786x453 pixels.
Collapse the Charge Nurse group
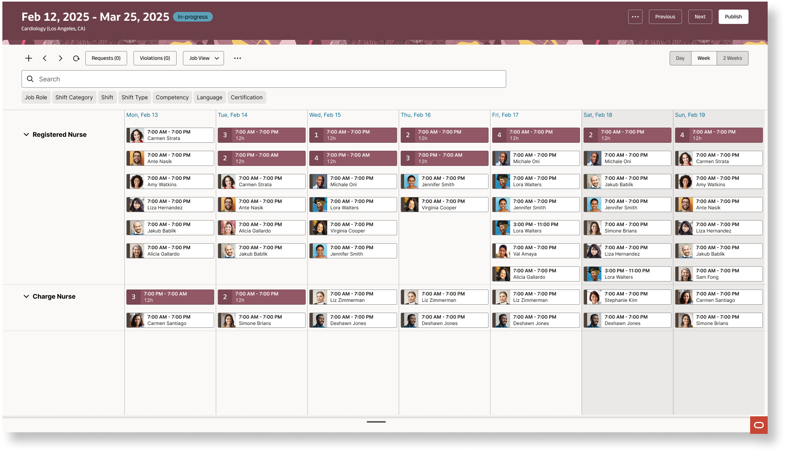(x=26, y=297)
